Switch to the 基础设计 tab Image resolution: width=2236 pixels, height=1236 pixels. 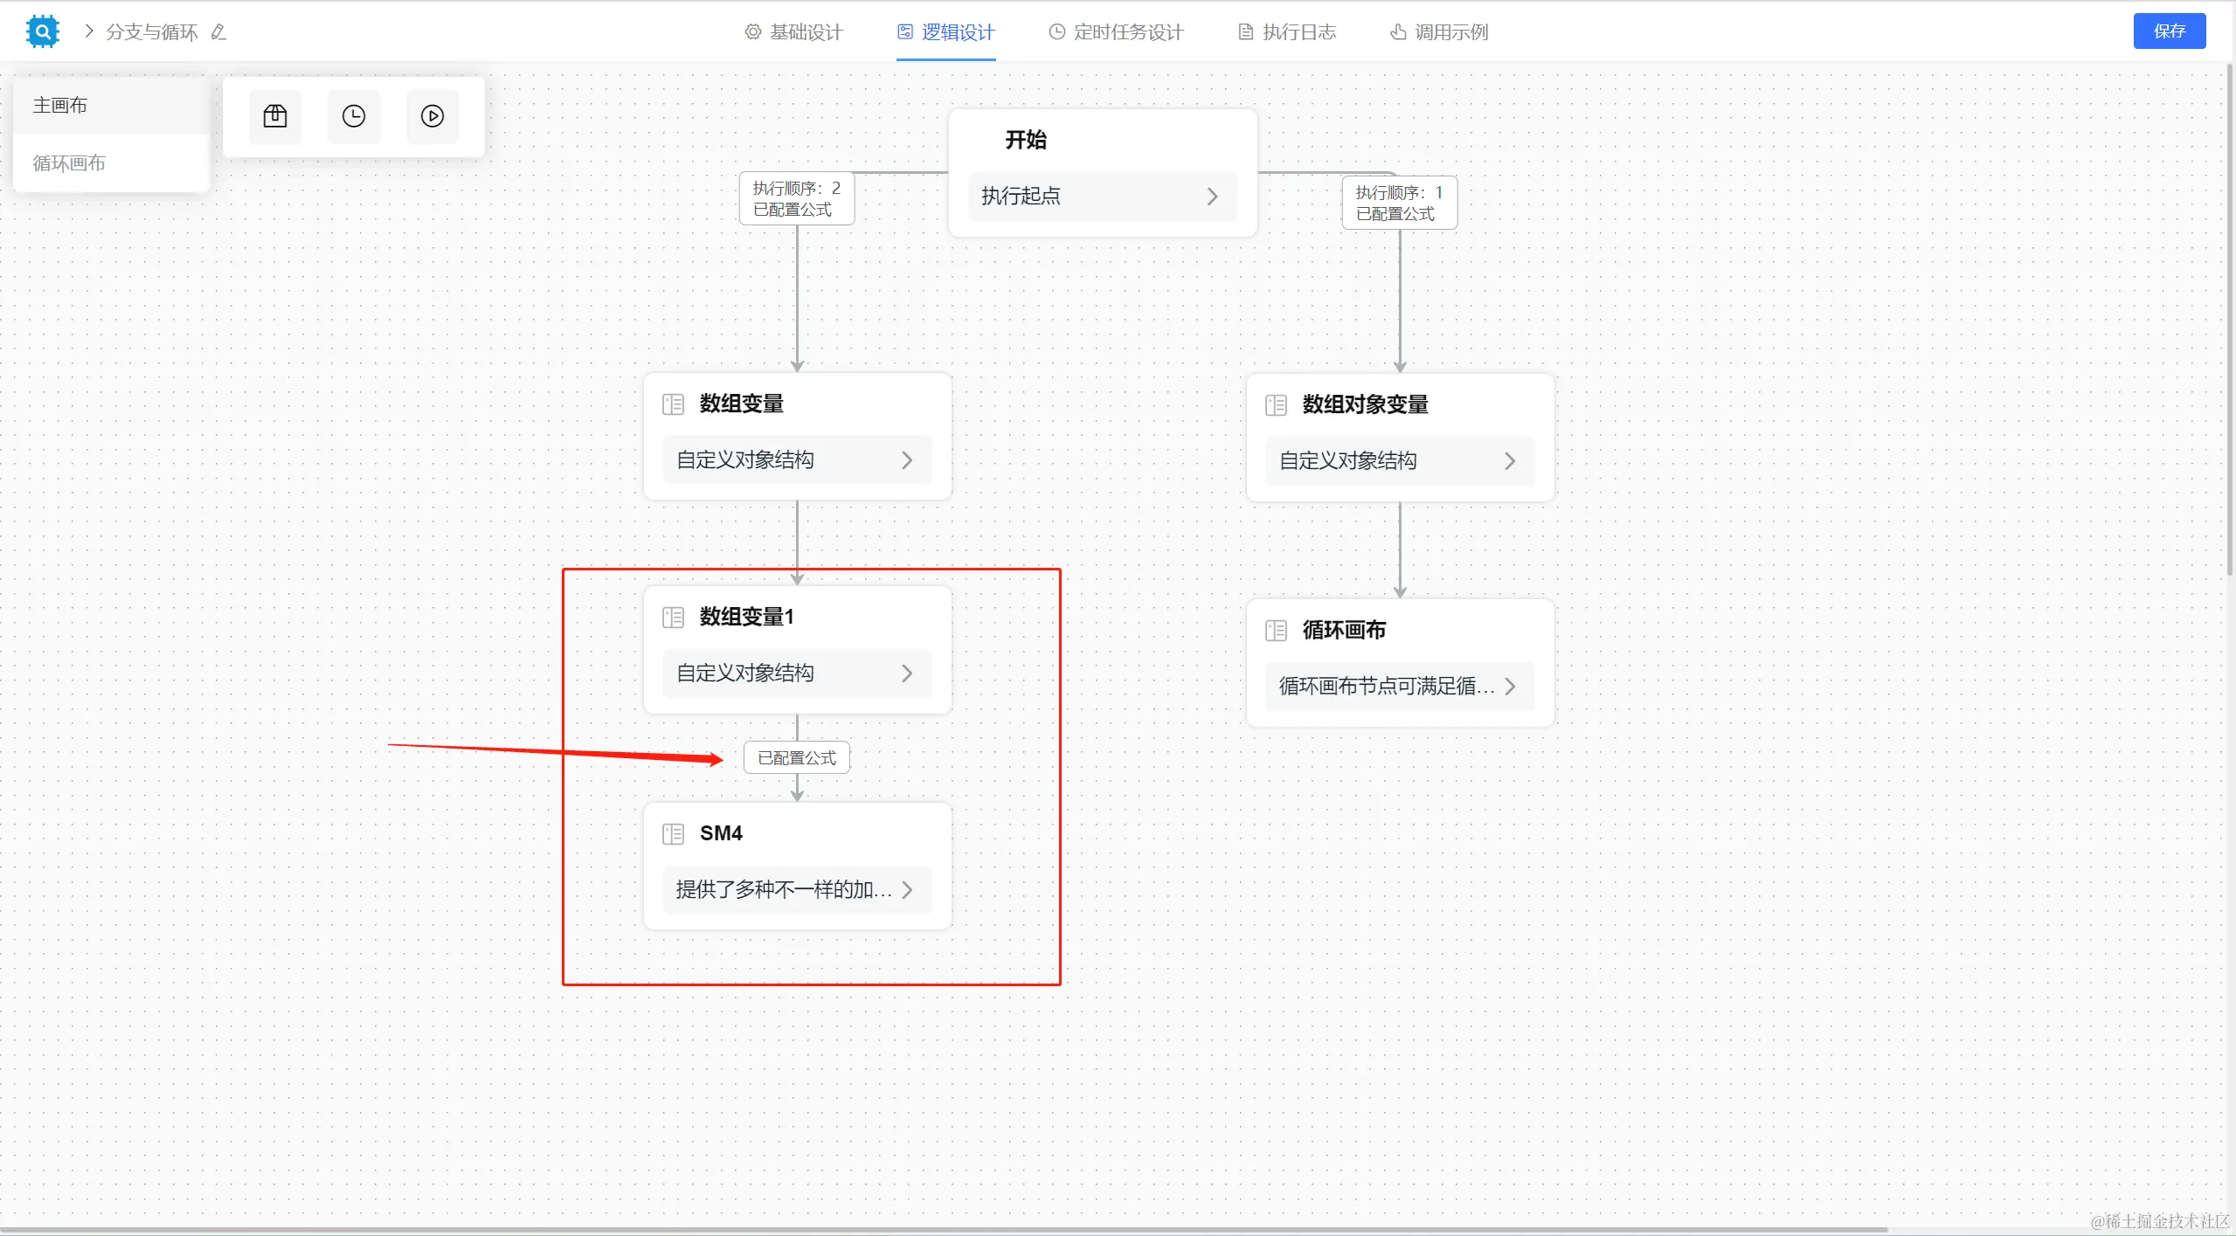click(793, 32)
